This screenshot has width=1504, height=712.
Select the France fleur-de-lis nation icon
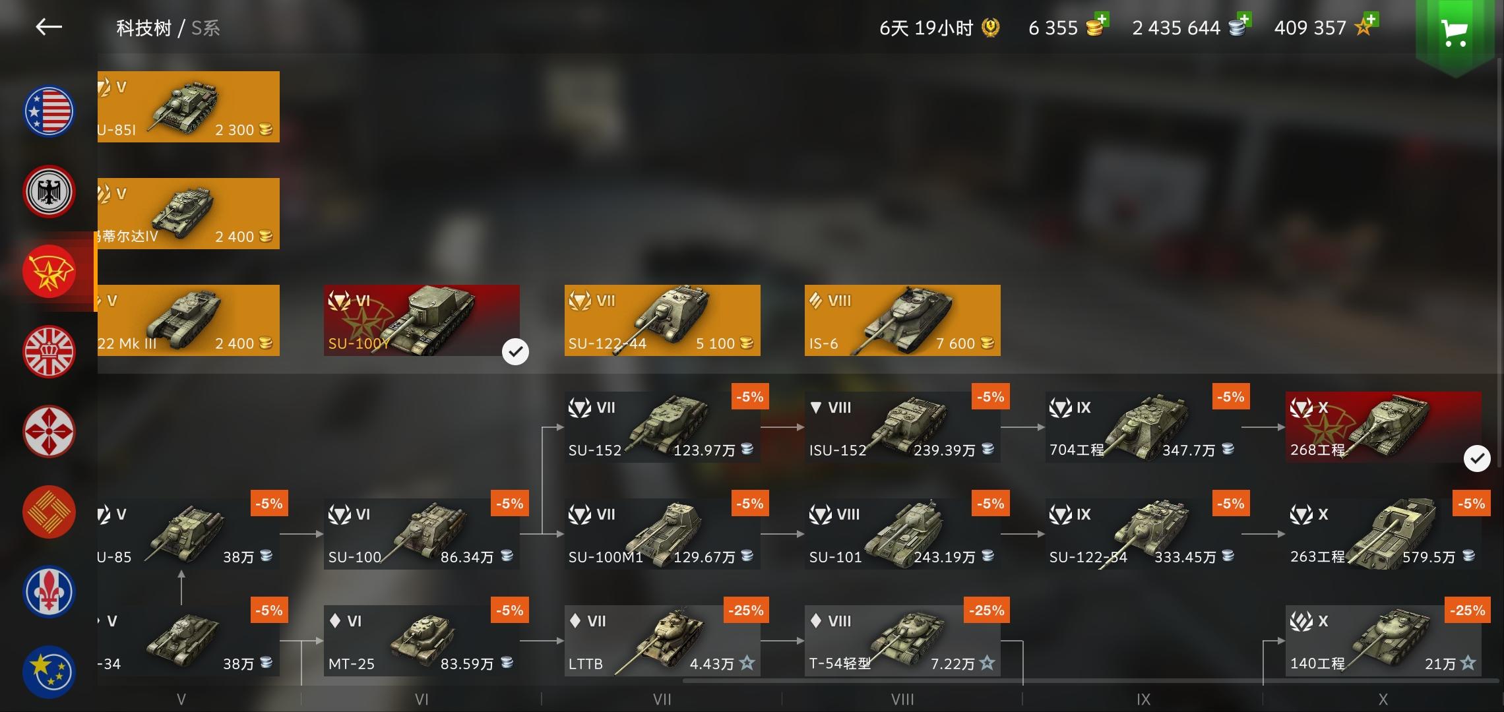[x=49, y=591]
